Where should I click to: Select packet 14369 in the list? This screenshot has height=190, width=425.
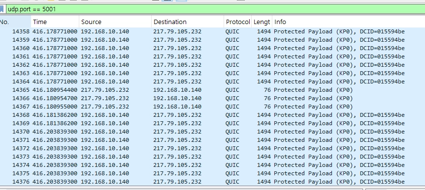213,123
